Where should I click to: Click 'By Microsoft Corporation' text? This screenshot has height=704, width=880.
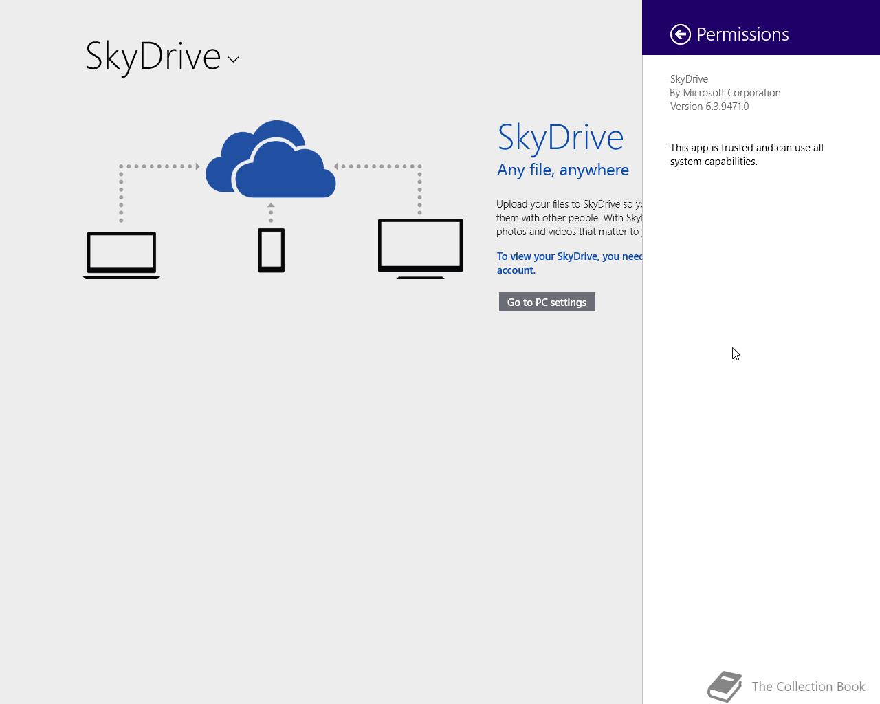[725, 93]
